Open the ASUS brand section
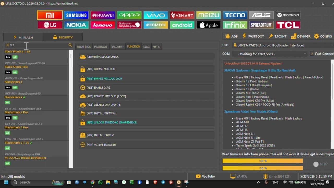This screenshot has width=334, height=188. point(261,15)
